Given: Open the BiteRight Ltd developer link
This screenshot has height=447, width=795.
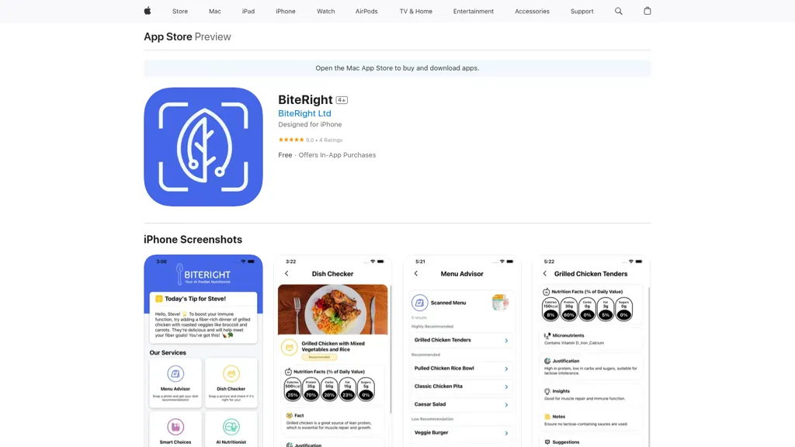Looking at the screenshot, I should coord(304,113).
